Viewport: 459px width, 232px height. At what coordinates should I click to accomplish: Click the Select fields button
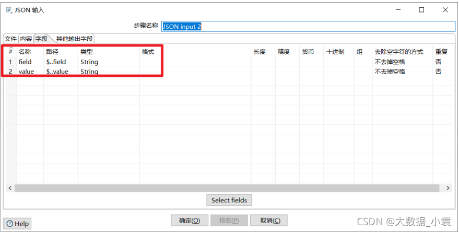click(x=229, y=200)
